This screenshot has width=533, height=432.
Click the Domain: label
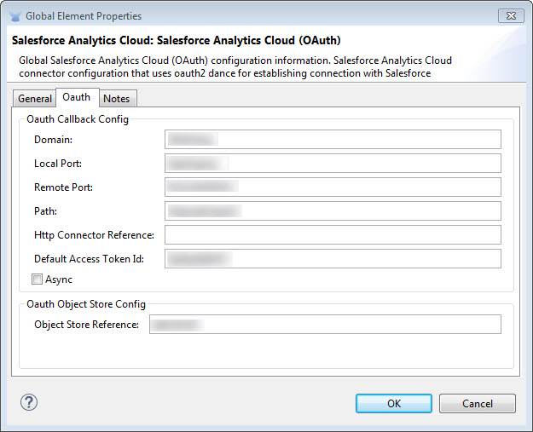pyautogui.click(x=54, y=140)
